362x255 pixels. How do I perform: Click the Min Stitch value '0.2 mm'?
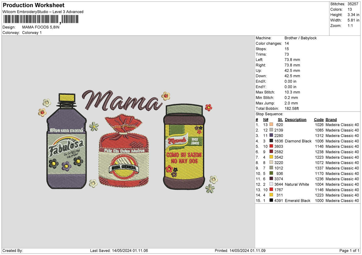[291, 98]
